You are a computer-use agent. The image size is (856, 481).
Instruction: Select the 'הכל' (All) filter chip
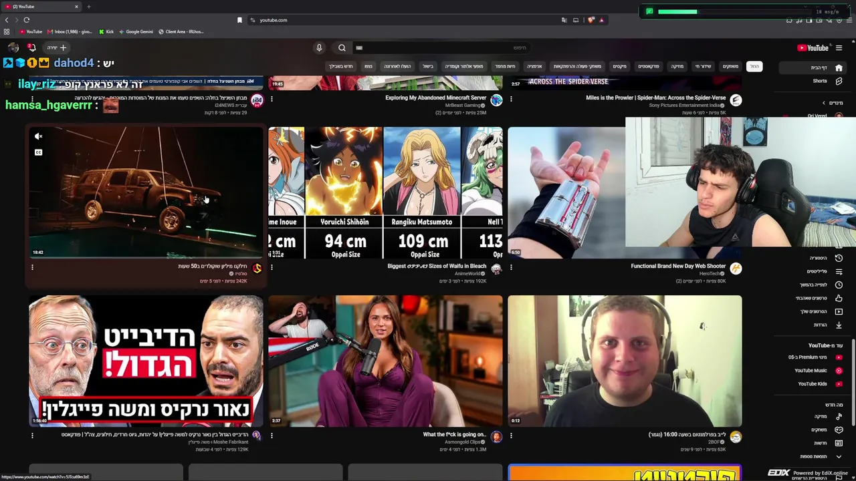coord(754,66)
